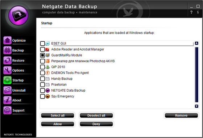Viewport: 203px width, 138px height.
Task: Switch to the Options section
Action: click(18, 70)
